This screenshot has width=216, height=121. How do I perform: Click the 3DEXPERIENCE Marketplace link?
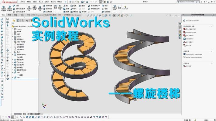tap(194, 54)
